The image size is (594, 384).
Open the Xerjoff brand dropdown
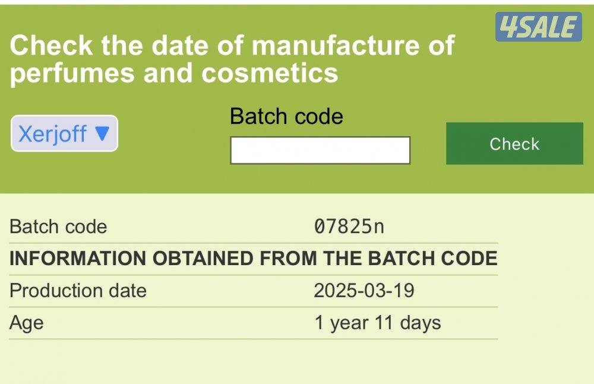pyautogui.click(x=64, y=133)
